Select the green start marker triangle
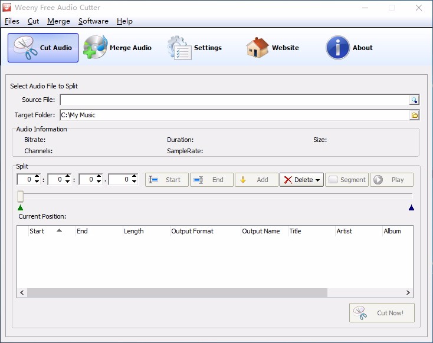433x343 pixels. tap(20, 207)
